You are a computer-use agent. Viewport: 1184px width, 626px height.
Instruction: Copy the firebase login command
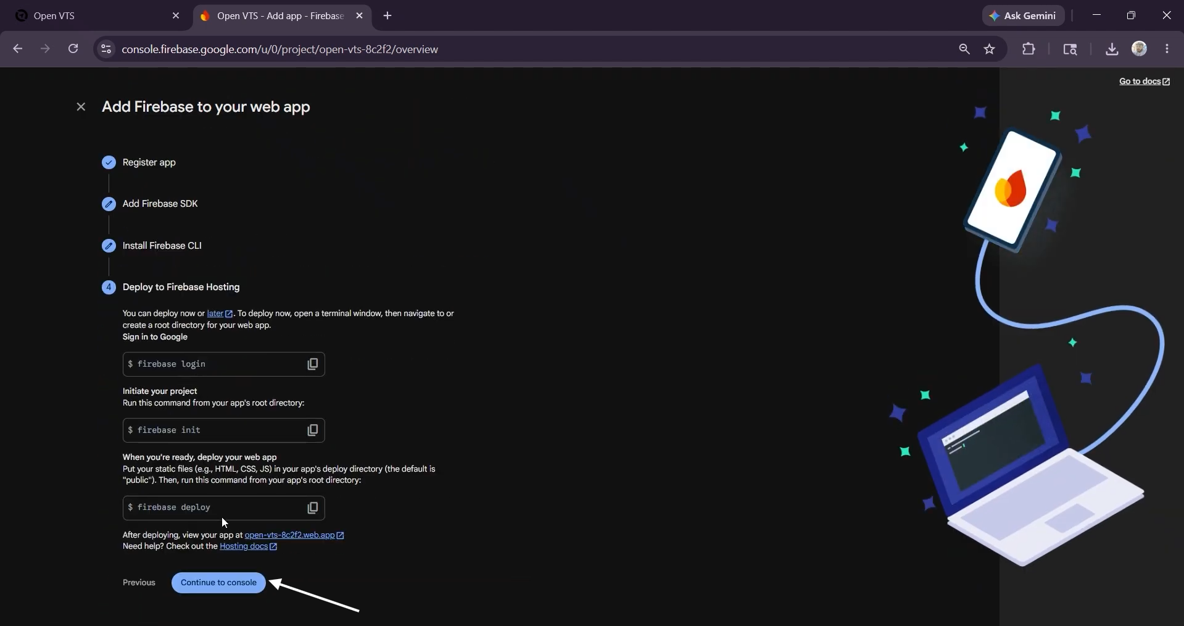313,364
